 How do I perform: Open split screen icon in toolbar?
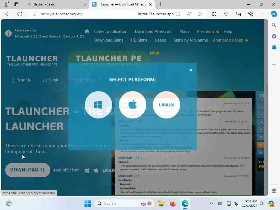pyautogui.click(x=214, y=14)
